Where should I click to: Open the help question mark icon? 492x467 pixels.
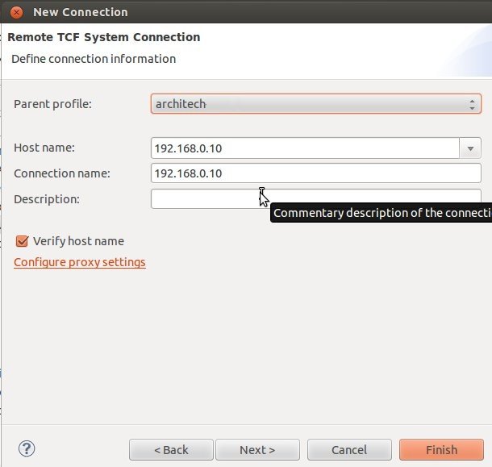tap(27, 448)
